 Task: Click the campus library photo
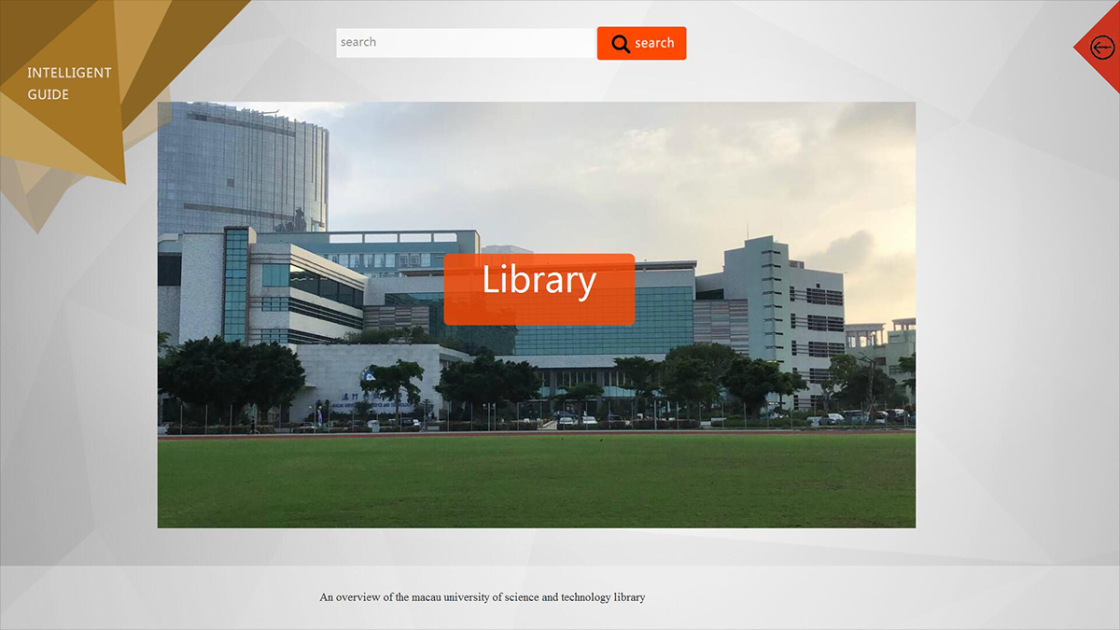coord(537,315)
